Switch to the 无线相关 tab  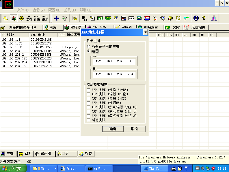pos(195,28)
